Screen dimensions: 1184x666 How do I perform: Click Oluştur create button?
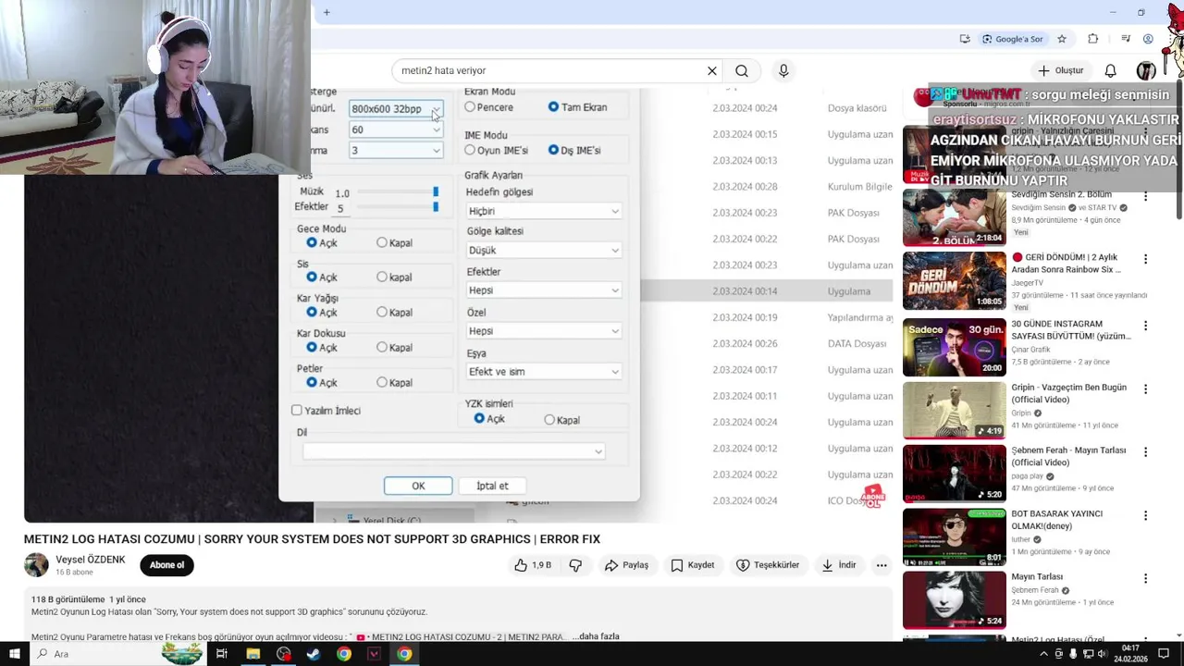tap(1060, 70)
